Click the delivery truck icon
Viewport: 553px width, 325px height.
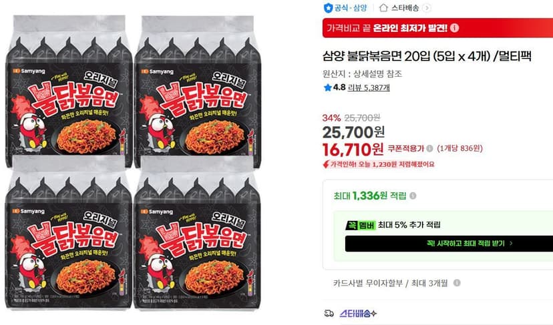pos(329,313)
